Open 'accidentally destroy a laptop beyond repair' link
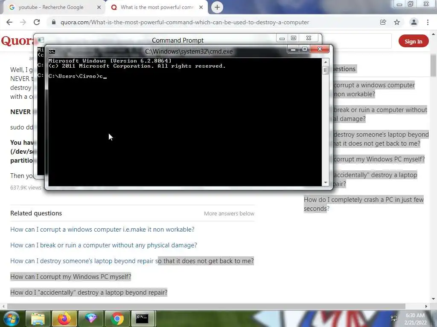The height and width of the screenshot is (327, 437). pyautogui.click(x=89, y=293)
